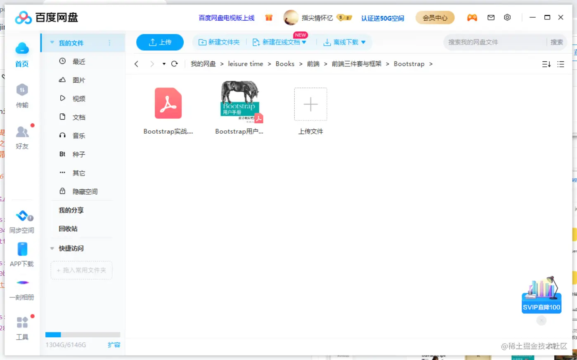
Task: Select 文档 category
Action: (78, 117)
